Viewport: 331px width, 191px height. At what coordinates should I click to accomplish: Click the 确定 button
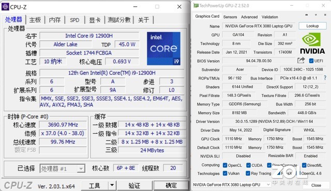pos(171,185)
